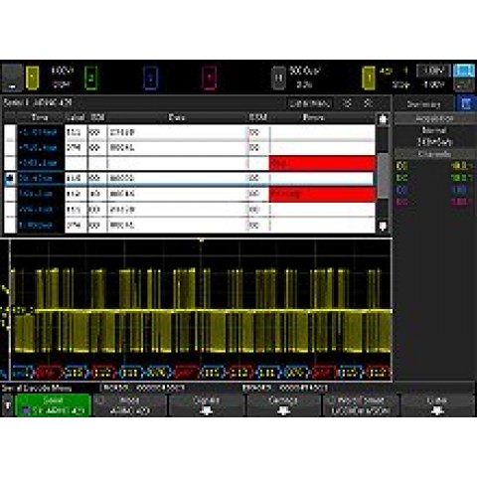The image size is (477, 477).
Task: Open the main menu button at top-left
Action: 12,78
